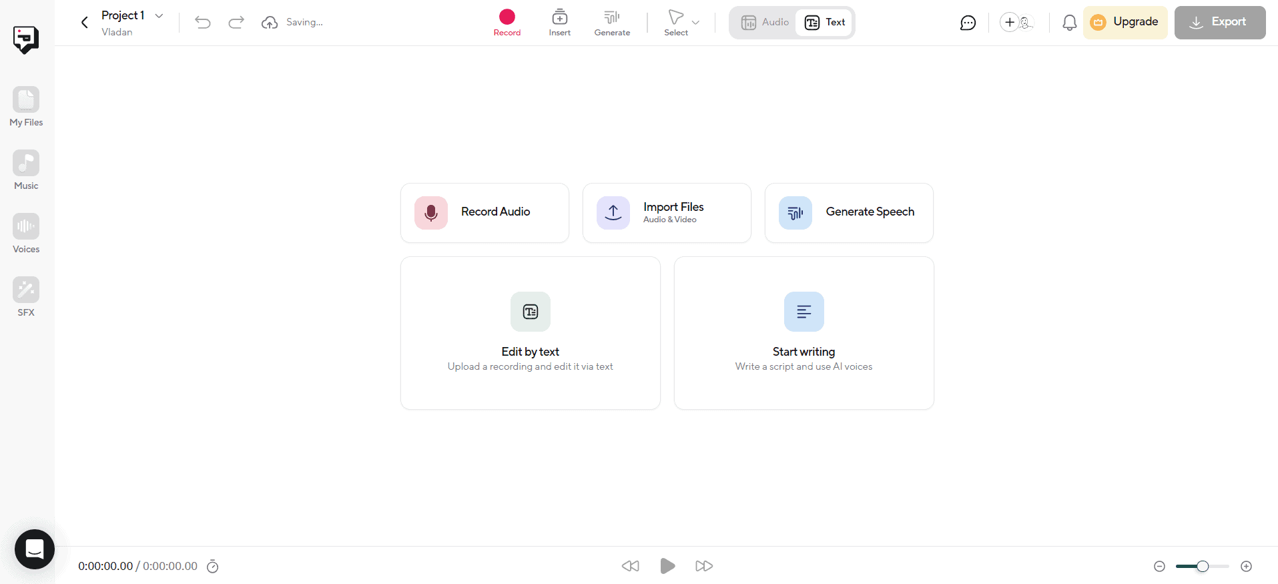Zoom in with the plus icon
The width and height of the screenshot is (1278, 584).
coord(1246,567)
